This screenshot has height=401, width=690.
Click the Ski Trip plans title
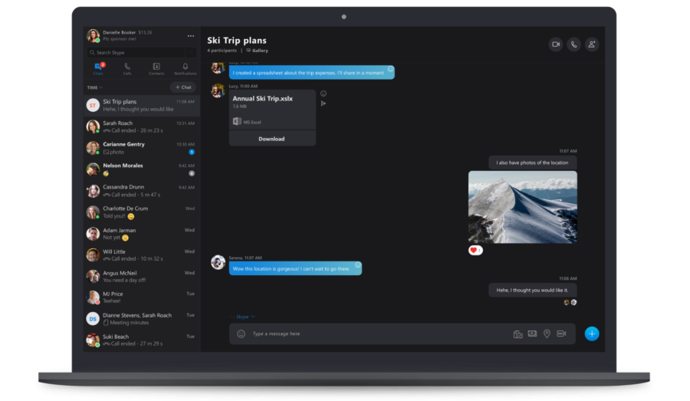click(237, 41)
